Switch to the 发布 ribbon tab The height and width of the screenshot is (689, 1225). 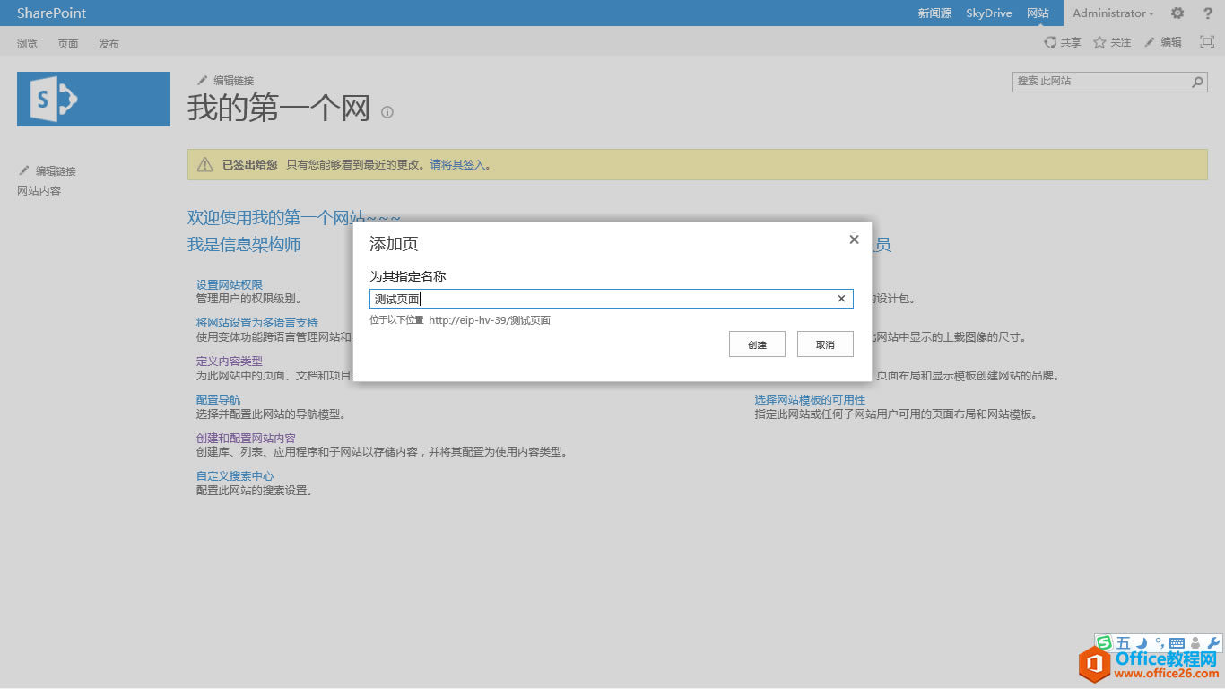(109, 42)
